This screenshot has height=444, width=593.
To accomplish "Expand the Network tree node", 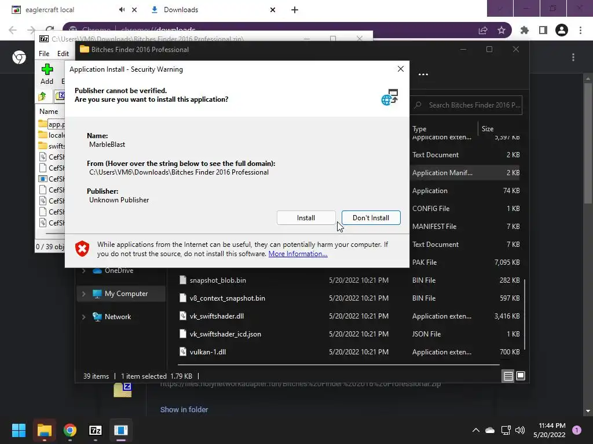I will coord(83,317).
